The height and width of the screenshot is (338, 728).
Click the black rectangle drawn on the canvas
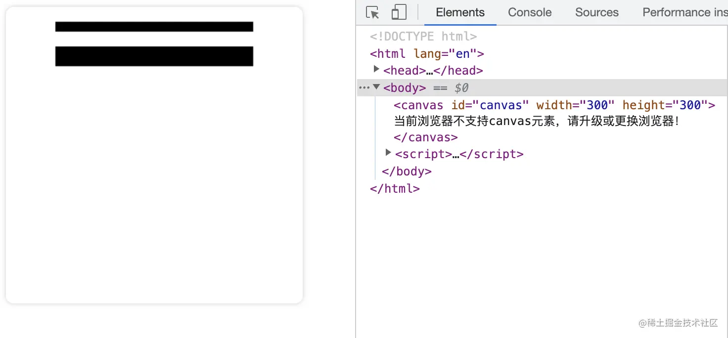pos(153,56)
